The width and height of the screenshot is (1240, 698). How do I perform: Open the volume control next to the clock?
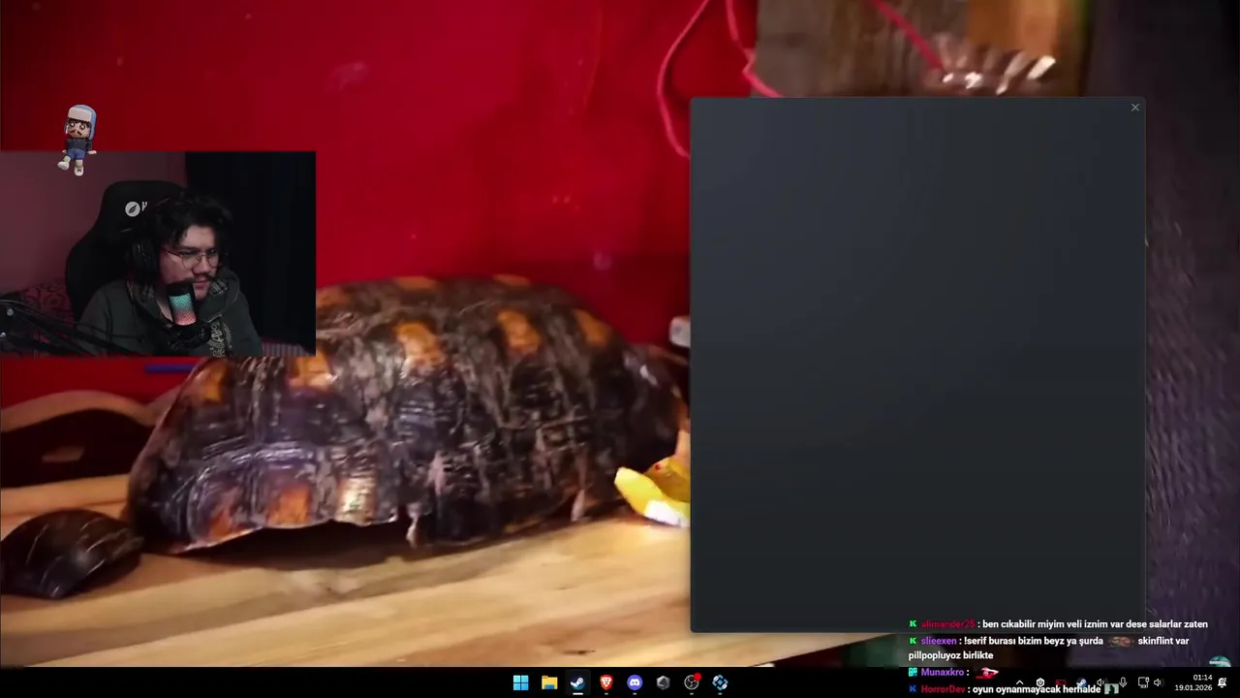(x=1158, y=682)
